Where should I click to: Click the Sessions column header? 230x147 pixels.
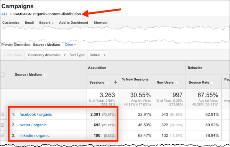coord(97,83)
